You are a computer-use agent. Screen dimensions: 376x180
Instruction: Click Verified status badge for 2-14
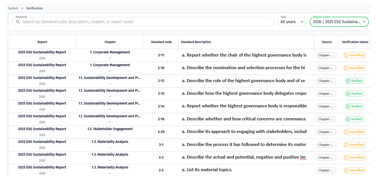coord(355,106)
